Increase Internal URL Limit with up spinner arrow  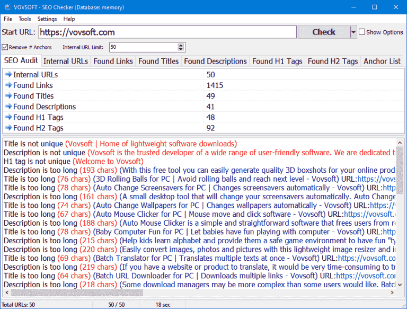coord(181,45)
